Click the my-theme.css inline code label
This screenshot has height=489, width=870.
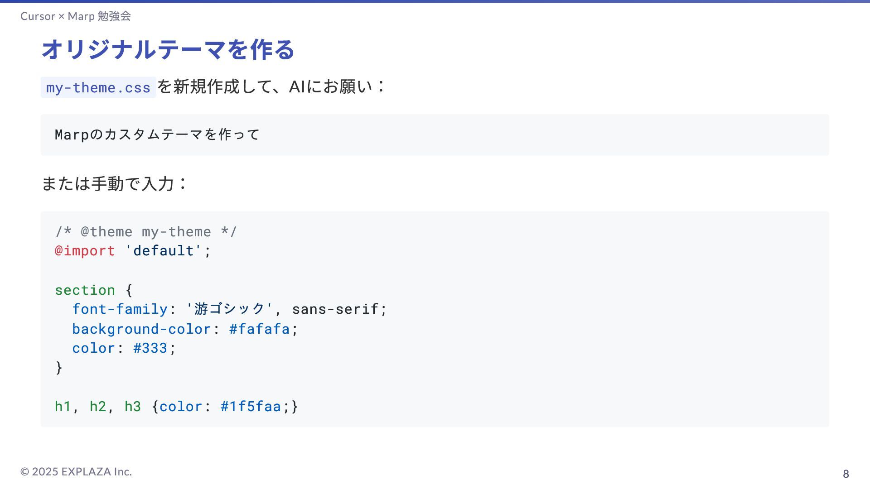[98, 87]
